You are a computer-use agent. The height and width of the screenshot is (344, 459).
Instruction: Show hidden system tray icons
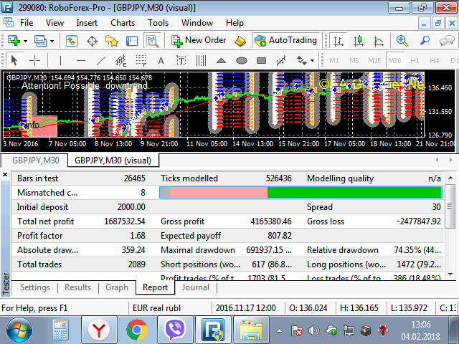pos(279,331)
